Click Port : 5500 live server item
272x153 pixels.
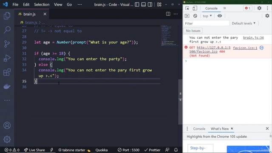pyautogui.click(x=128, y=150)
